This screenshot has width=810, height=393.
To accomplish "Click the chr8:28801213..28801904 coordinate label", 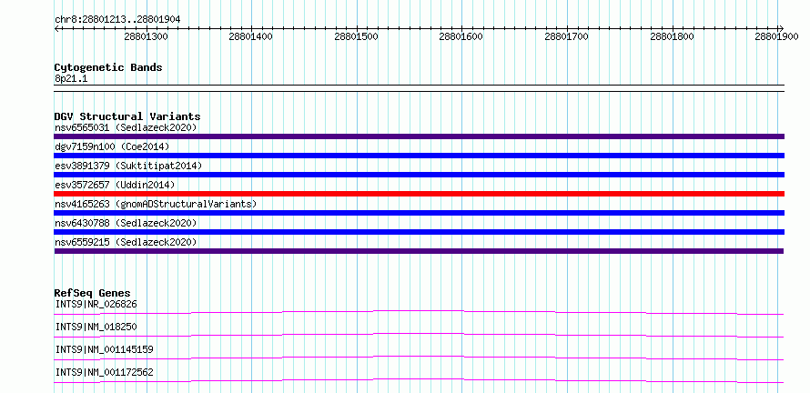I will coord(117,19).
